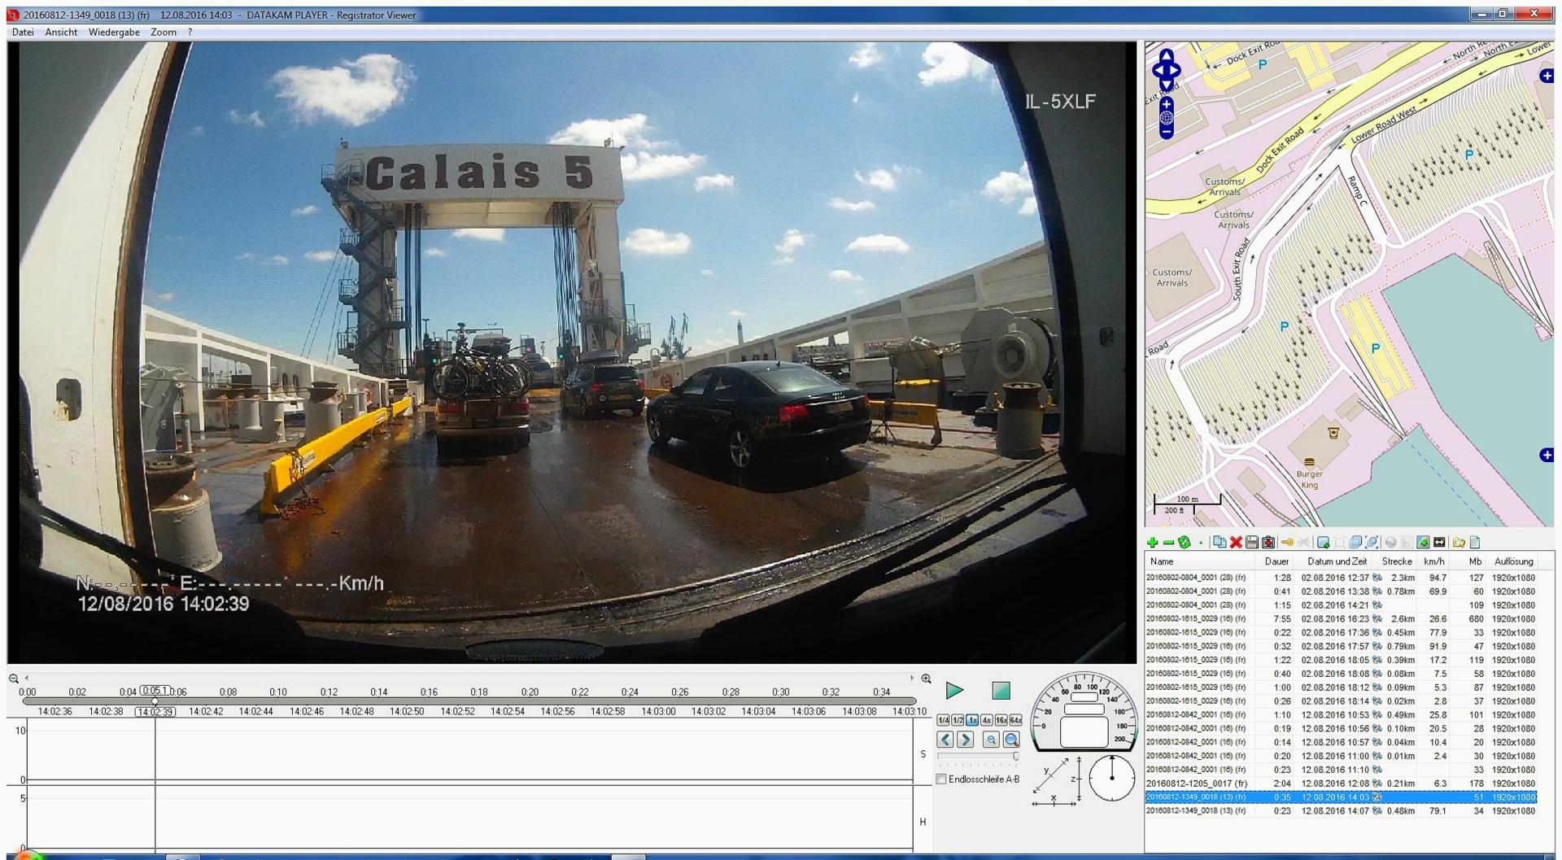
Task: Set playback speed to 1/4
Action: click(x=943, y=720)
